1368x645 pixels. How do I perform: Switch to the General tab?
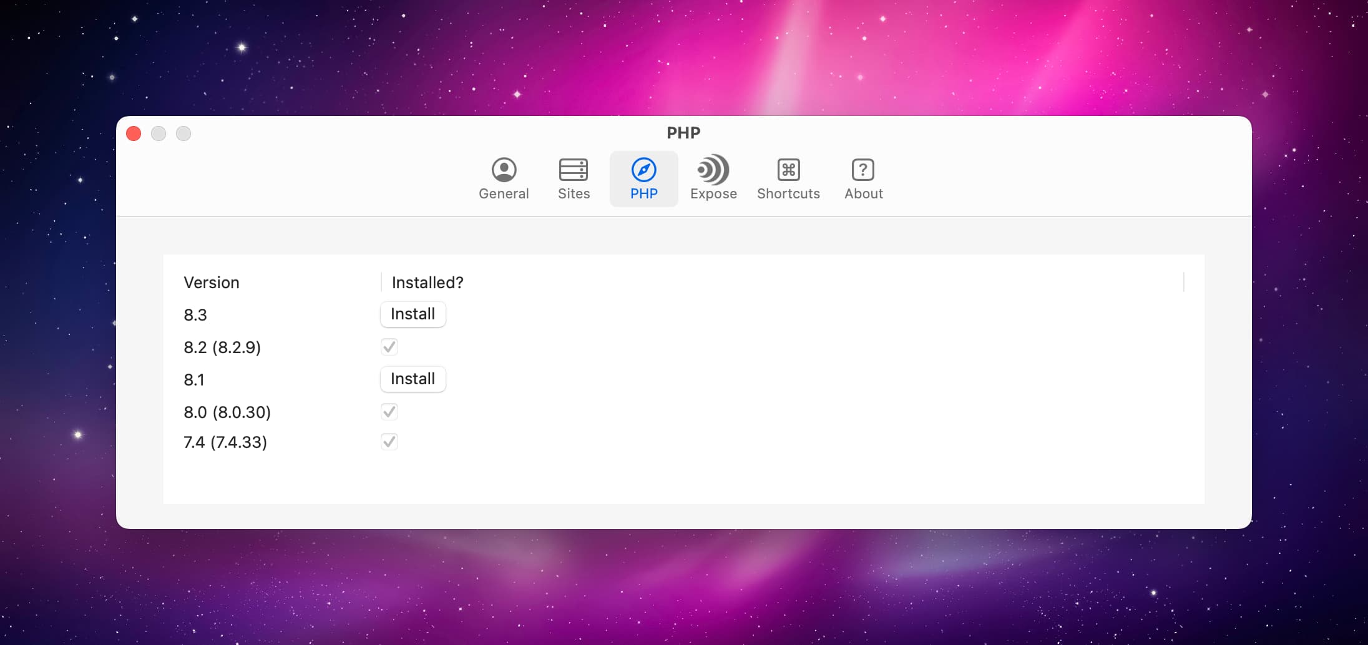504,179
